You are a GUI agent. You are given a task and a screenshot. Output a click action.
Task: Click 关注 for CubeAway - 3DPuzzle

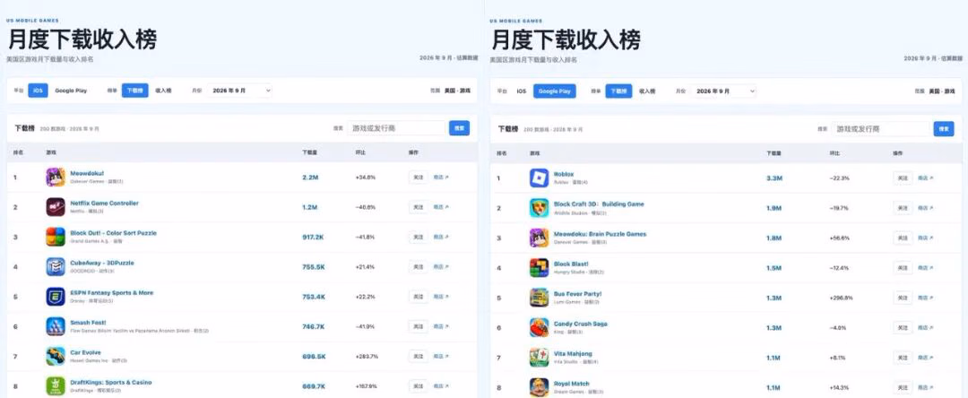(419, 266)
